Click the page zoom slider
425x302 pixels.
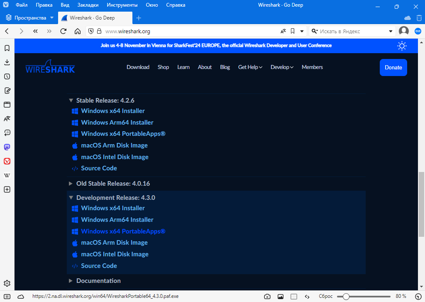pyautogui.click(x=364, y=296)
